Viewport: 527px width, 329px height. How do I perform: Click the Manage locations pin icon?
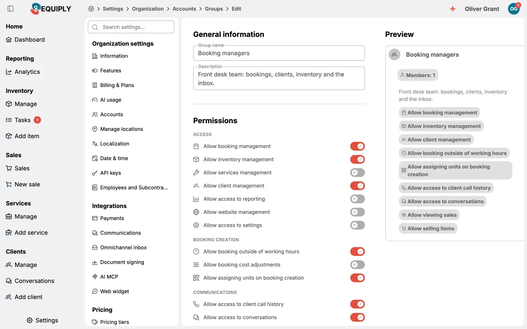(x=95, y=129)
